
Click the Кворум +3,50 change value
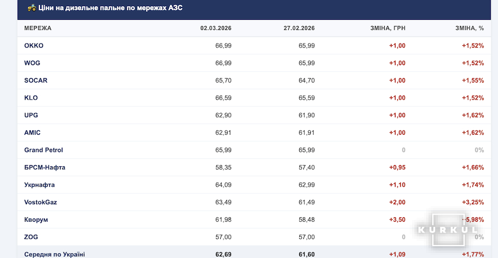pos(397,220)
